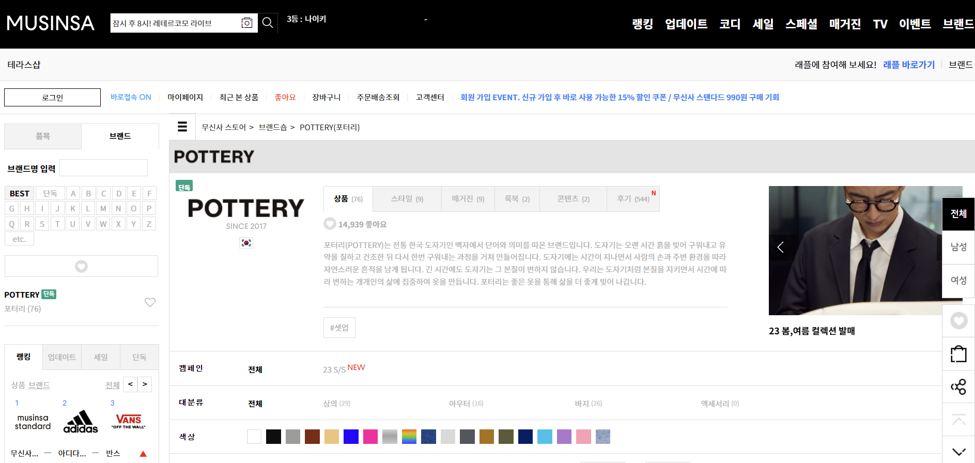Open 상품 (76) tab
The height and width of the screenshot is (463, 975).
[x=348, y=198]
